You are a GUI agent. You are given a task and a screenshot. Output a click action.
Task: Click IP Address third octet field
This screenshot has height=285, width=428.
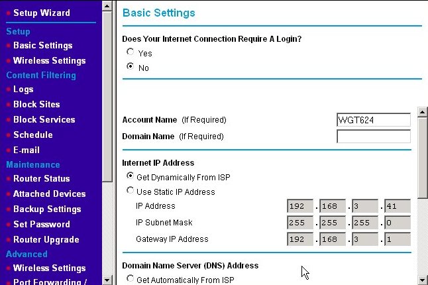coord(365,206)
